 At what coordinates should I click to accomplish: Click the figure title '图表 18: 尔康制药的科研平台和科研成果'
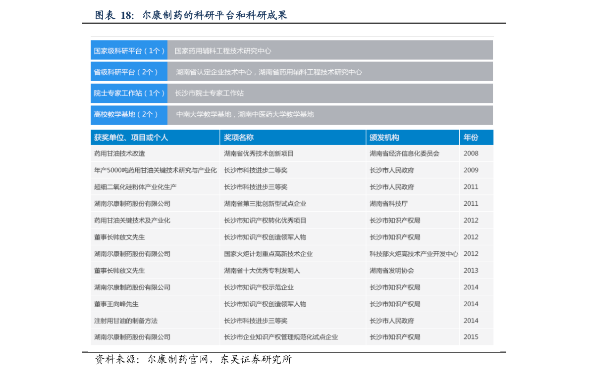[x=191, y=15]
